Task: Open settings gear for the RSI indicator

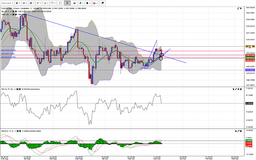Action: tap(20, 89)
